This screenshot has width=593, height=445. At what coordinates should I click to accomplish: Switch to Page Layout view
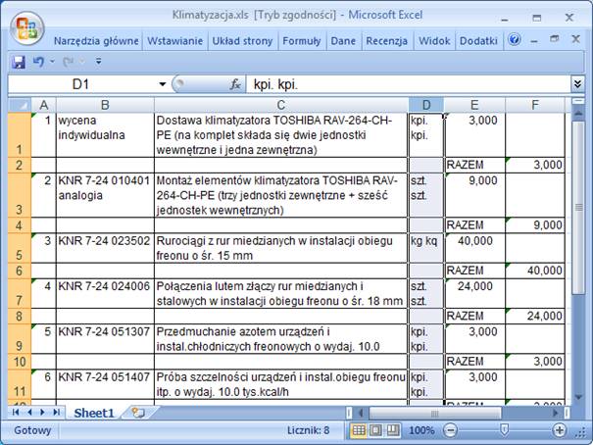tap(375, 430)
